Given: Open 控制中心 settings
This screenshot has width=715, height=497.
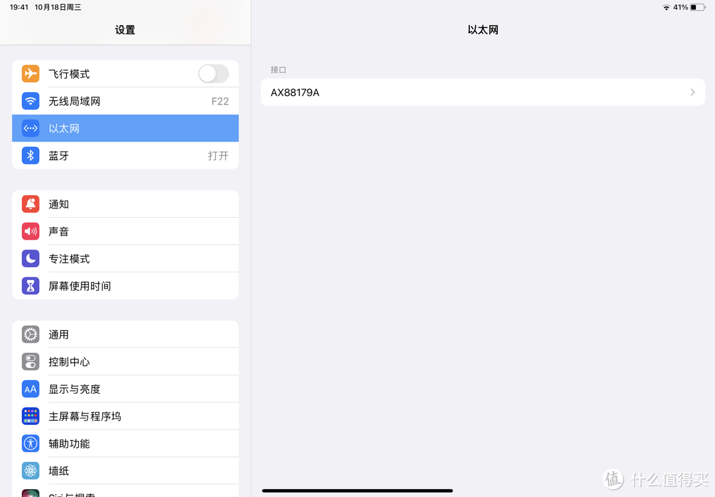Looking at the screenshot, I should coord(125,361).
